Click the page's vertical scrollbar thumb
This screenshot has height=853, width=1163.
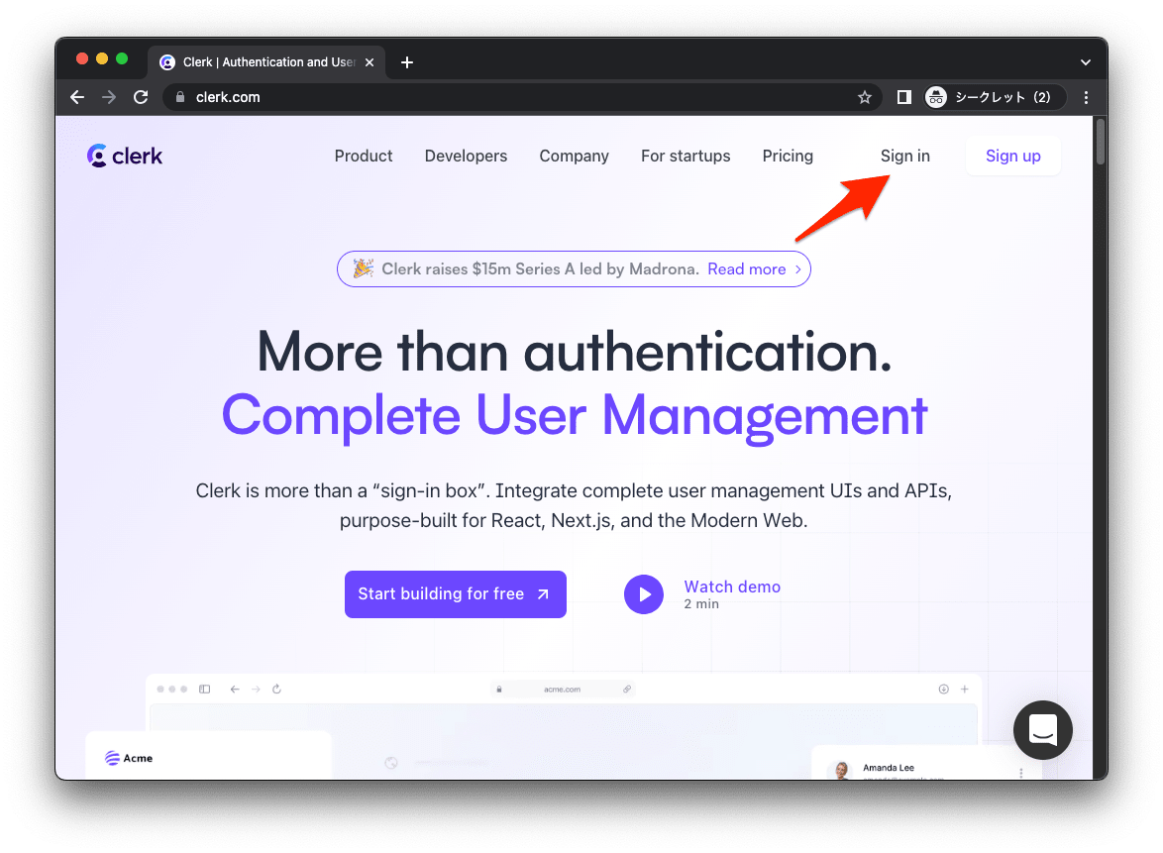(1100, 142)
